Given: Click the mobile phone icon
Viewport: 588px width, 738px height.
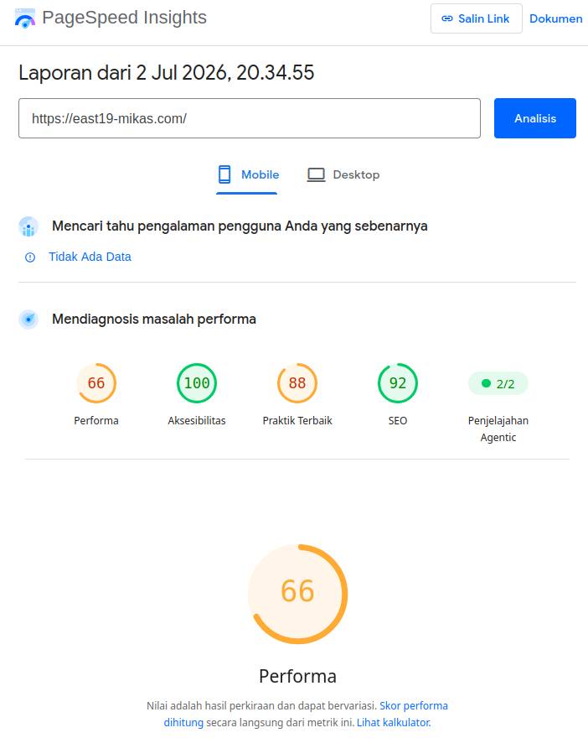Looking at the screenshot, I should 224,174.
